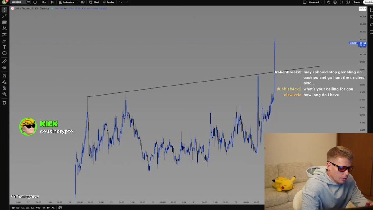Viewport: 373px width, 210px height.
Task: Open the quick search icon
Action: pyautogui.click(x=329, y=2)
